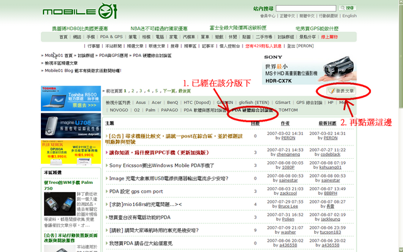The width and height of the screenshot is (403, 252).
Task: Focus the 站內搜尋 search input field
Action: 306,8
